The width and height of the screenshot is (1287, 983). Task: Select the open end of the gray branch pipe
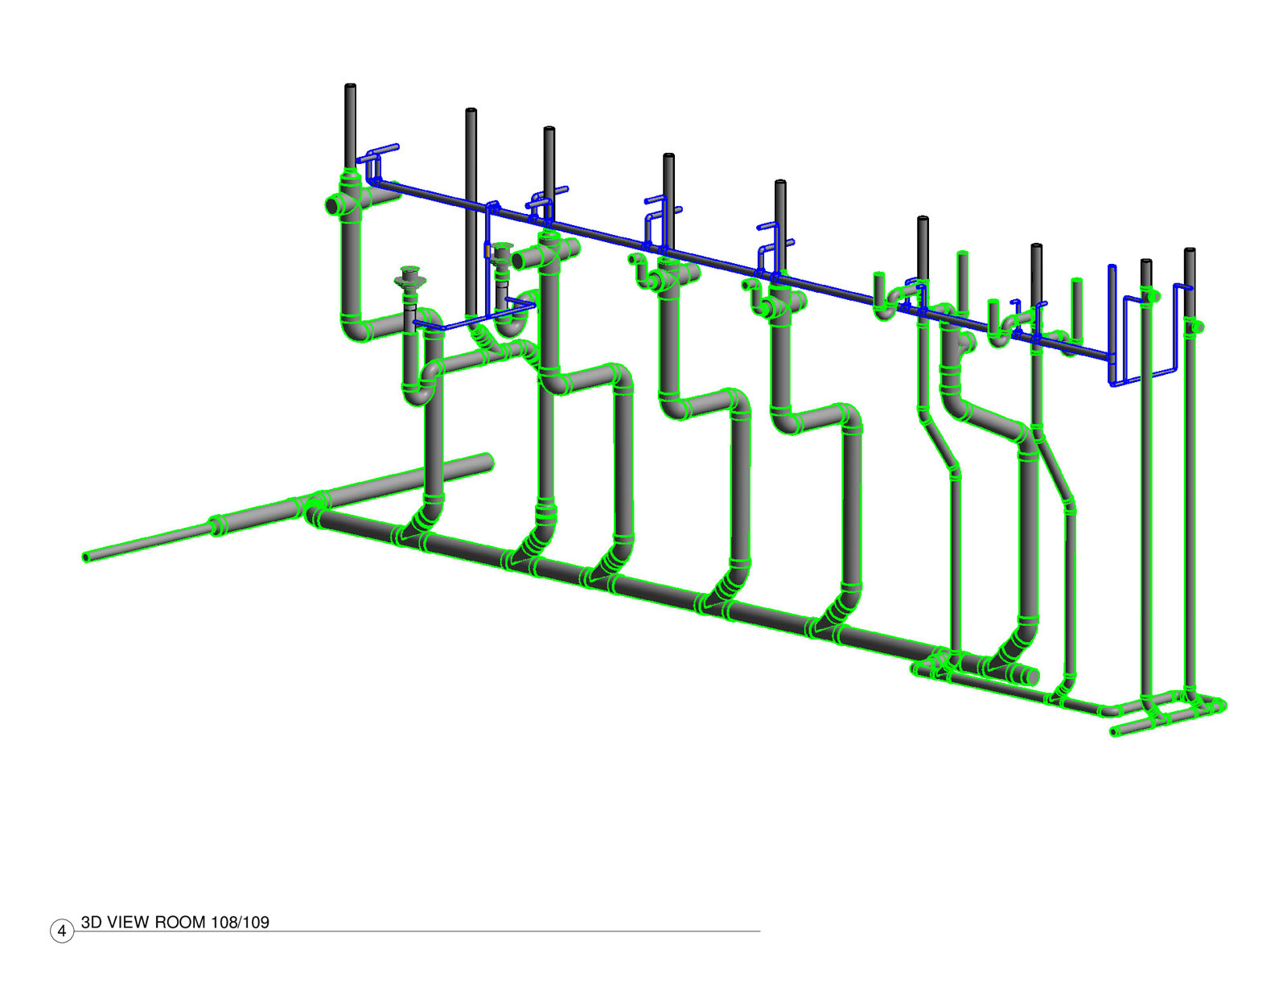tap(487, 462)
